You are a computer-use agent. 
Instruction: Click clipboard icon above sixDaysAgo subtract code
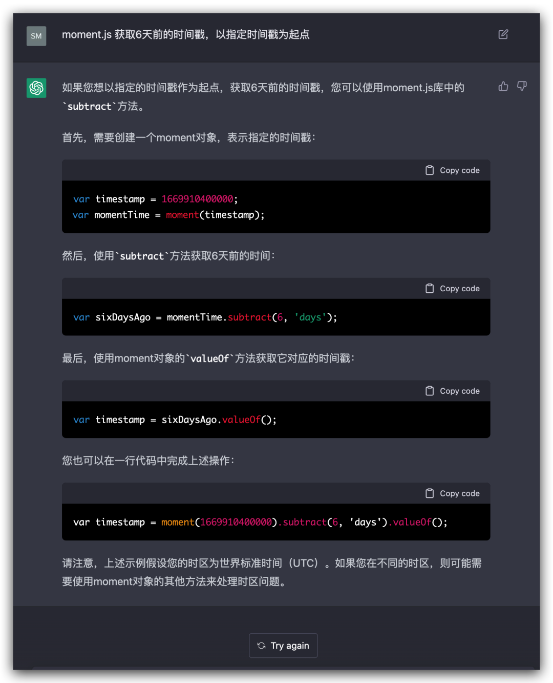[430, 289]
